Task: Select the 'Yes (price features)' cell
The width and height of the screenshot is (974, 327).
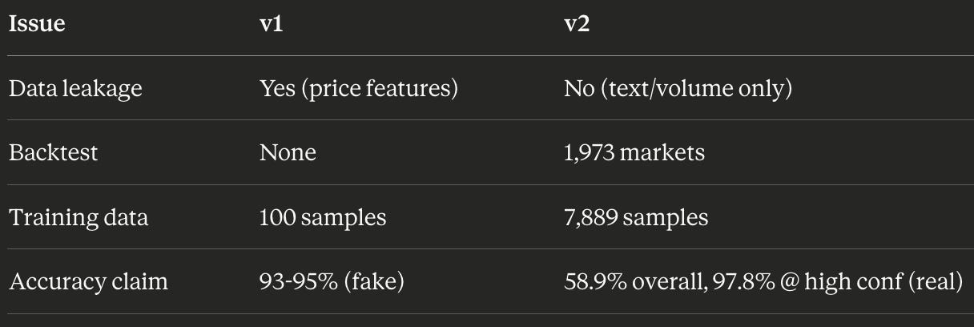Action: point(359,88)
